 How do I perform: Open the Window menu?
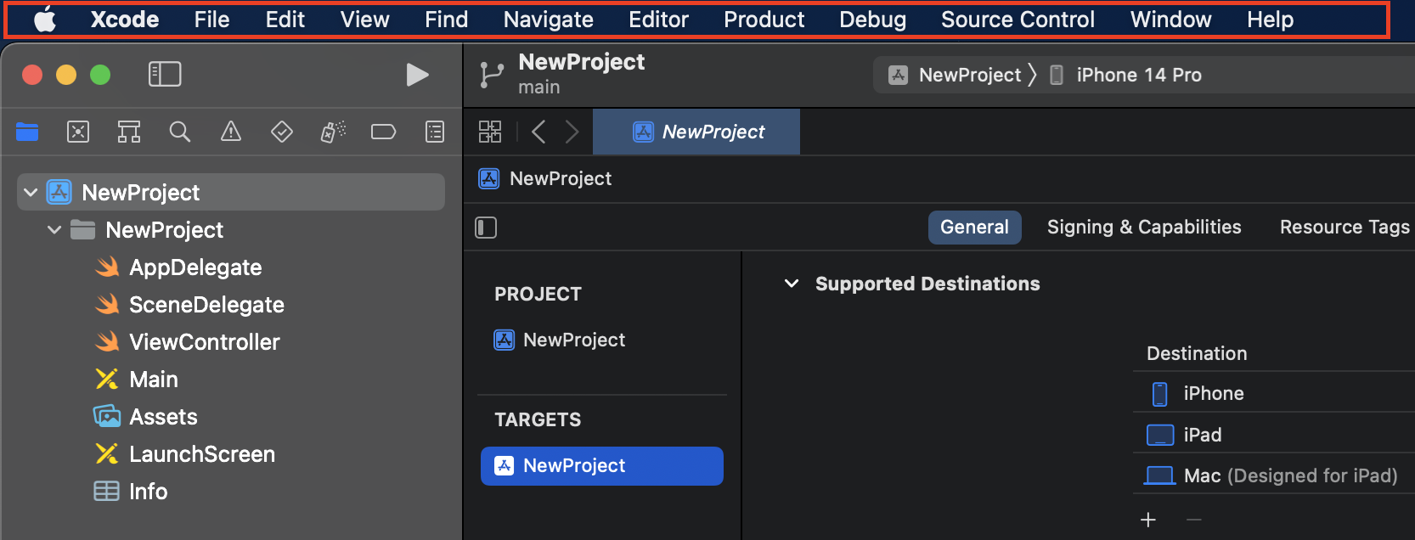point(1171,20)
